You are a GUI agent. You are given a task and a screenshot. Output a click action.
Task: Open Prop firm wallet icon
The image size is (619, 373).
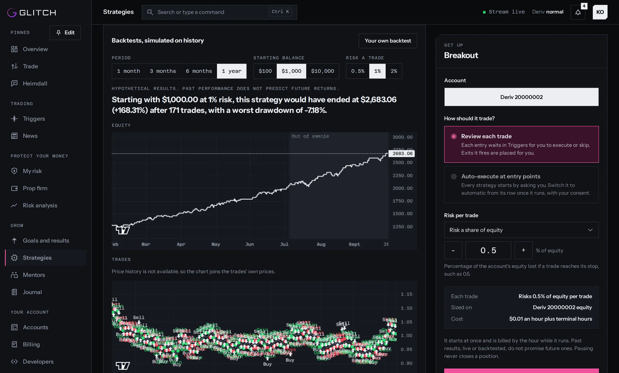(14, 188)
